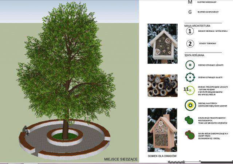Click the 'MIEJSCE SIEDZĄCE' caption
The image size is (233, 164).
coord(121,159)
